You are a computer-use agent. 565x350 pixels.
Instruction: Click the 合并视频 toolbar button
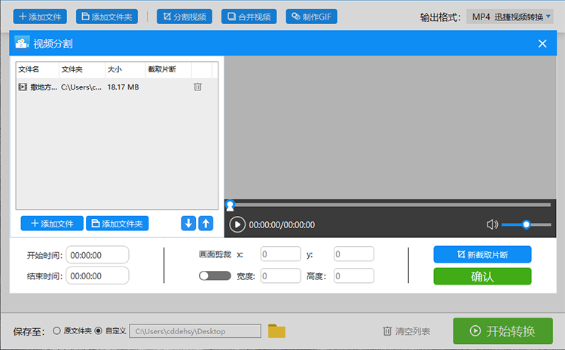coord(249,17)
